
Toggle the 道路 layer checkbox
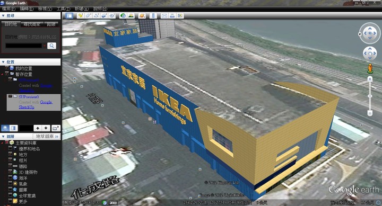(10, 166)
